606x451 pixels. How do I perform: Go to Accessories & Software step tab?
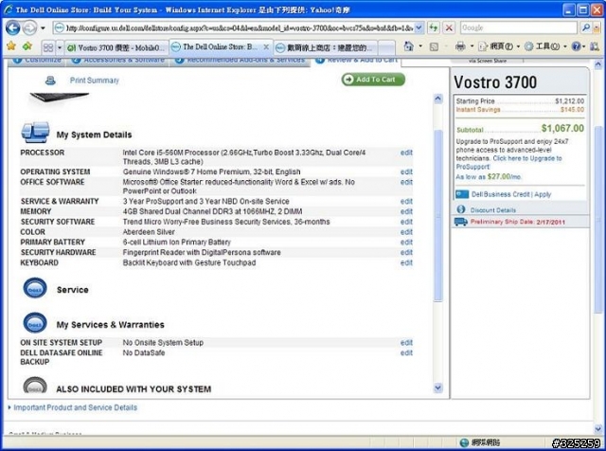click(x=118, y=61)
